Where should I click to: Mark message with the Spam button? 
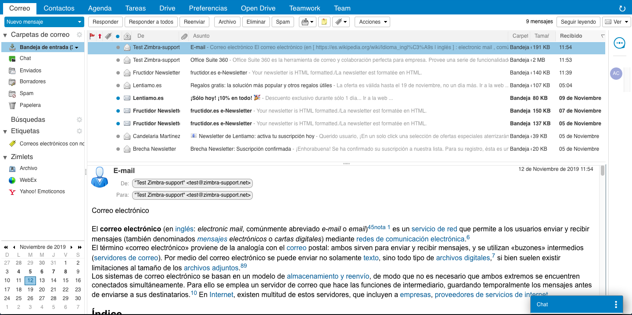pos(283,22)
